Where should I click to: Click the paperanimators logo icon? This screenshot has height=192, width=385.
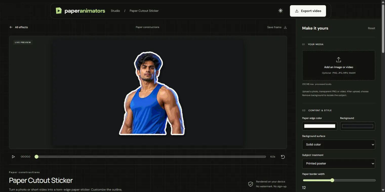[x=59, y=11]
